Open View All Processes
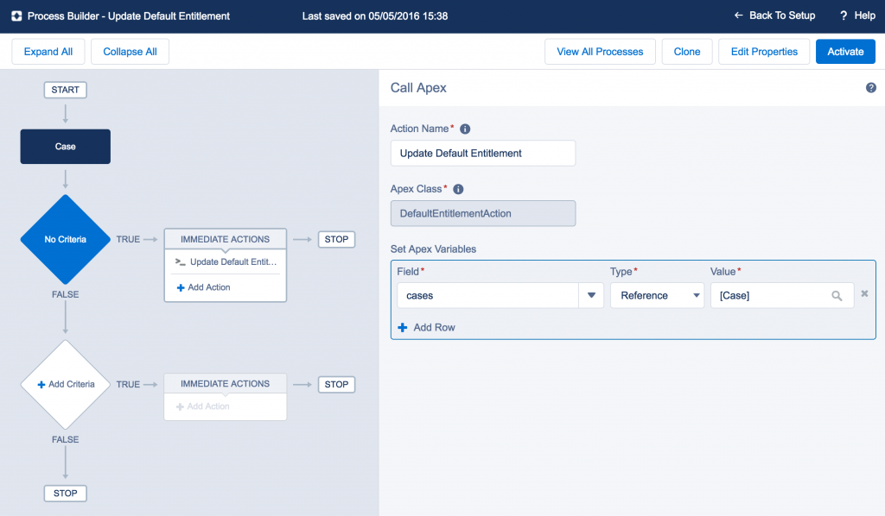 [x=600, y=52]
